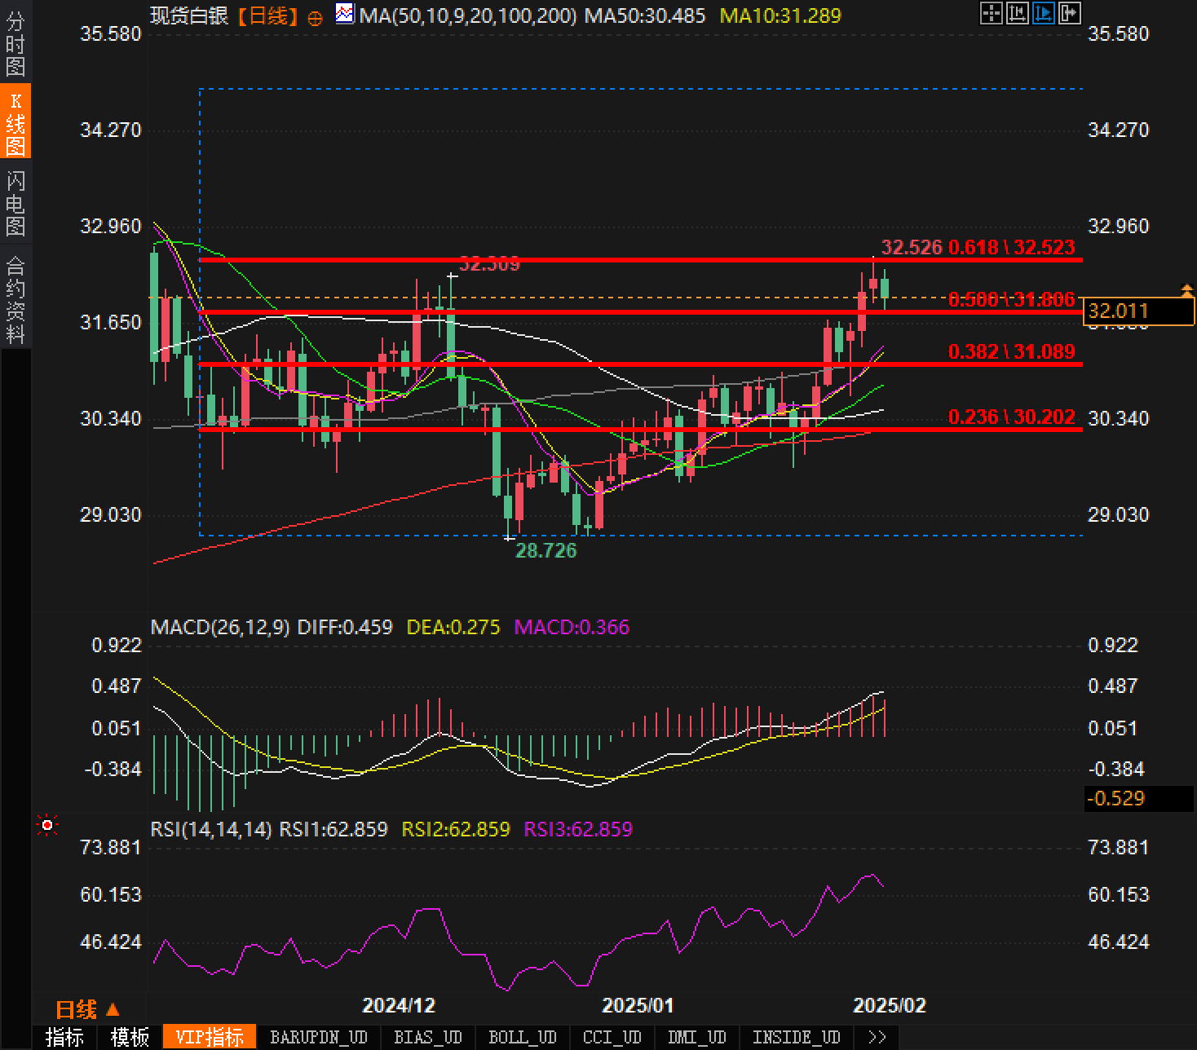The image size is (1197, 1050).
Task: Click the blue highlighted axis play icon
Action: [x=1043, y=13]
